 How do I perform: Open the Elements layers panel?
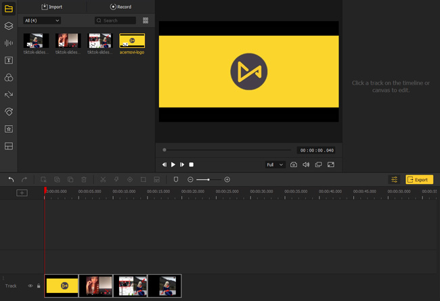(x=9, y=26)
